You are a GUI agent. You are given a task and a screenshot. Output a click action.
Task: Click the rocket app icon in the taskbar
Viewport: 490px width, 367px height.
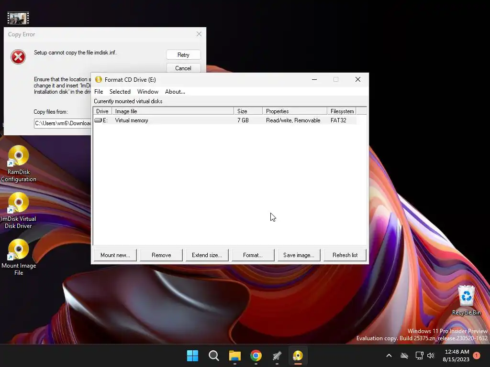pyautogui.click(x=277, y=356)
